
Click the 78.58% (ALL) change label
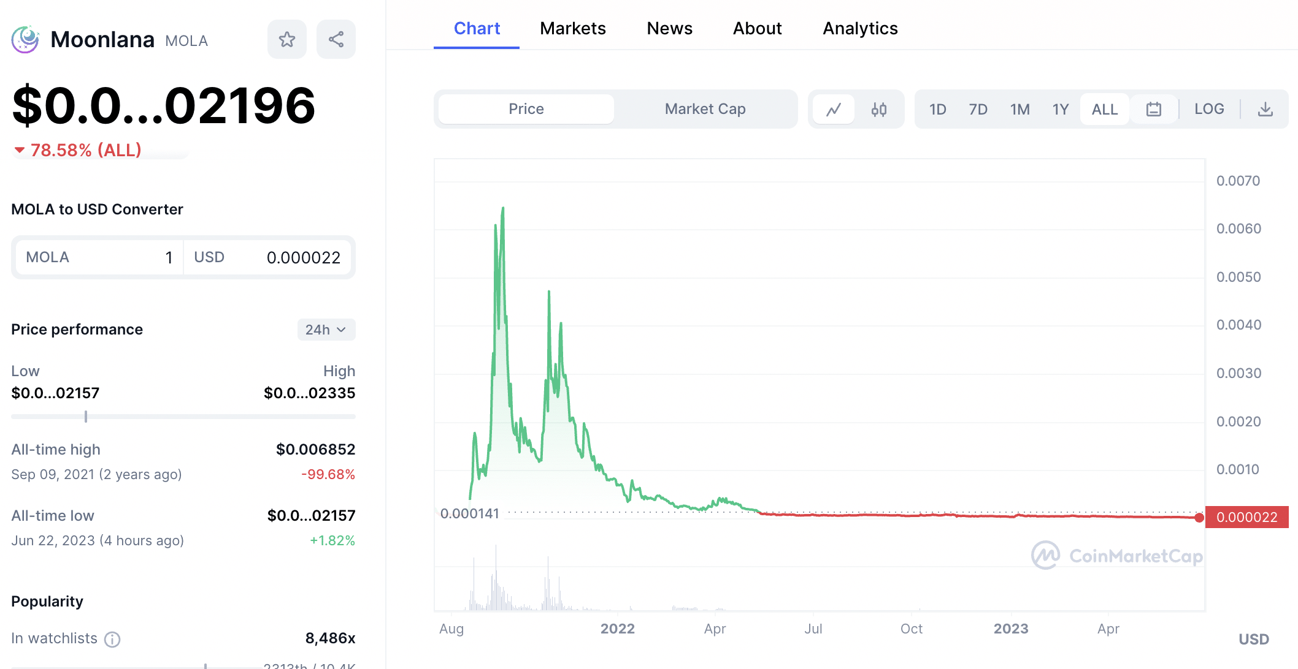(79, 150)
